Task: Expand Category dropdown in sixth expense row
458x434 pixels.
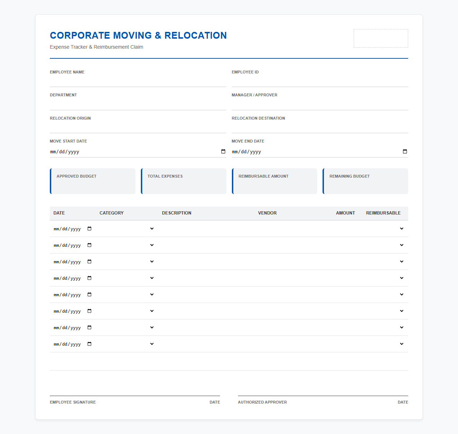Action: click(x=127, y=311)
